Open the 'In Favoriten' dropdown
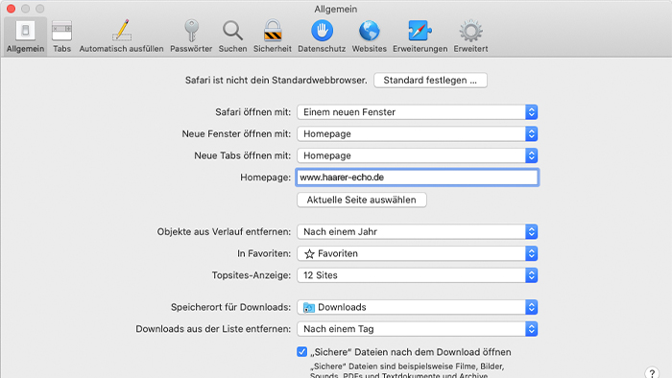Viewport: 672px width, 378px height. pyautogui.click(x=417, y=253)
